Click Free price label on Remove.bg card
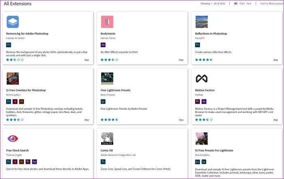 click(87, 60)
